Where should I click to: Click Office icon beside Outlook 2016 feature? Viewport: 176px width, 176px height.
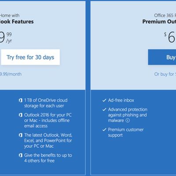21,115
